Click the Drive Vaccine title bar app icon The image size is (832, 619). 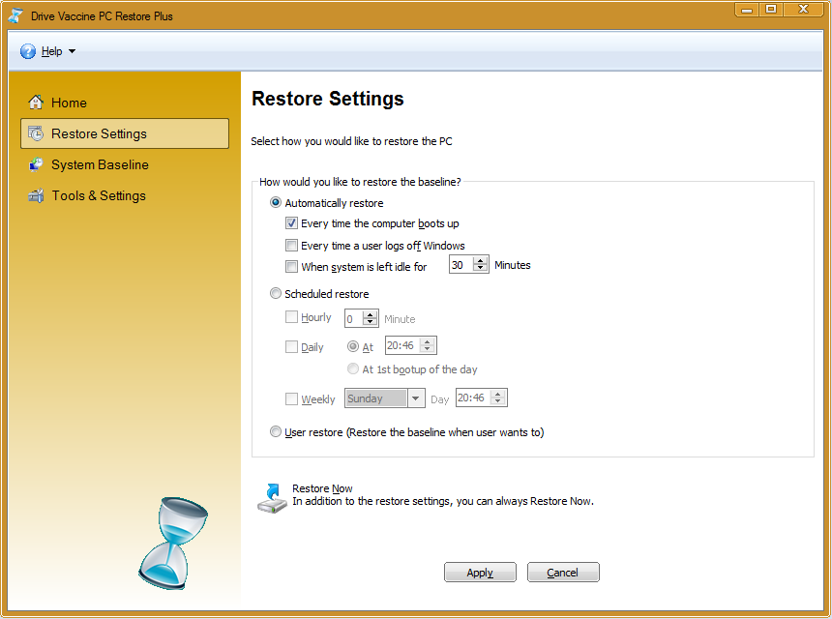click(15, 15)
